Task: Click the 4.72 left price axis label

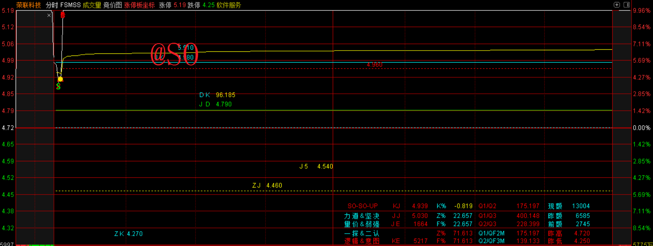Action: (8, 128)
